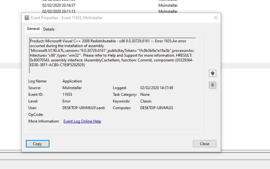Click the Close button
This screenshot has width=270, height=169.
pos(205,144)
